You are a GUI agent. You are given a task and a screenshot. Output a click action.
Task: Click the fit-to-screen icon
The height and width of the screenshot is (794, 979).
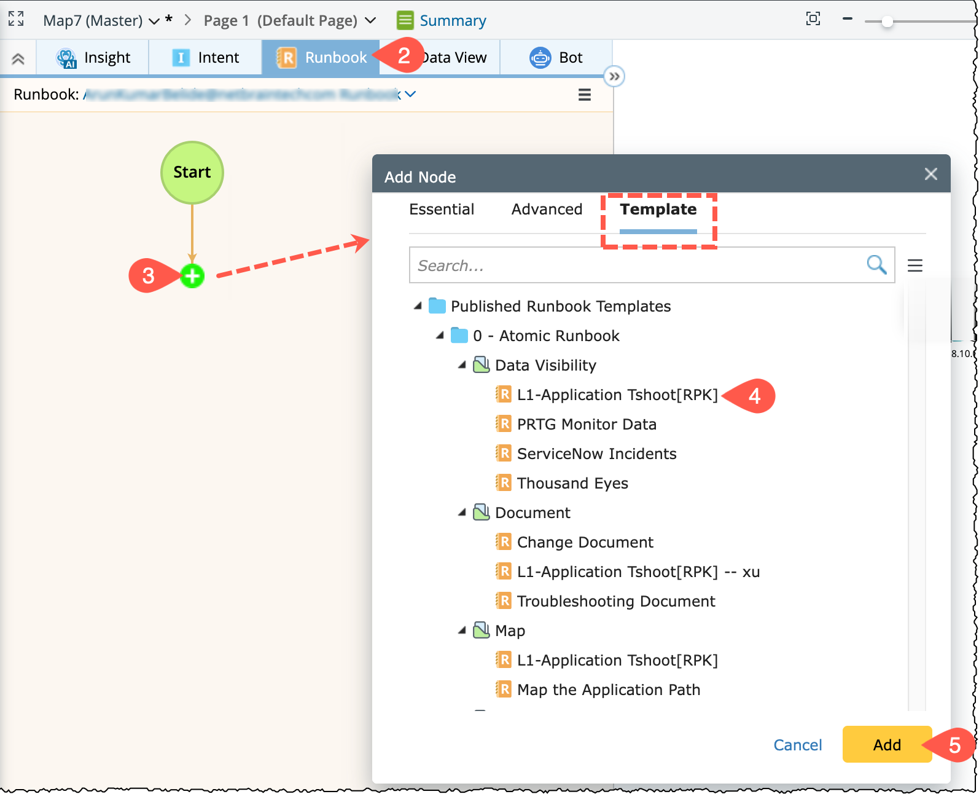813,19
